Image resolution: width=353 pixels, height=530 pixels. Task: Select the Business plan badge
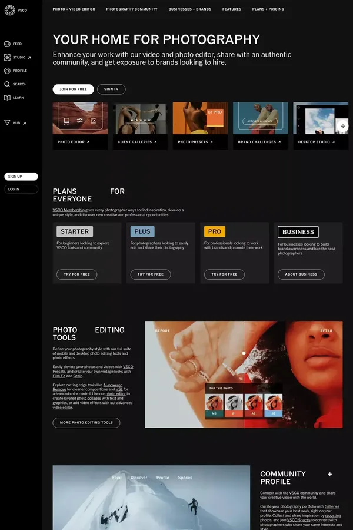click(x=298, y=232)
